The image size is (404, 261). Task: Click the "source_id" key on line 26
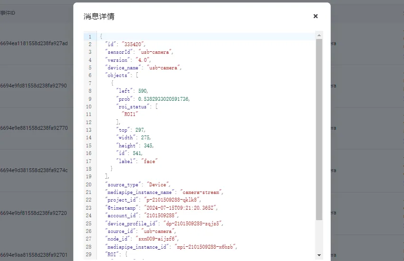[120, 231]
